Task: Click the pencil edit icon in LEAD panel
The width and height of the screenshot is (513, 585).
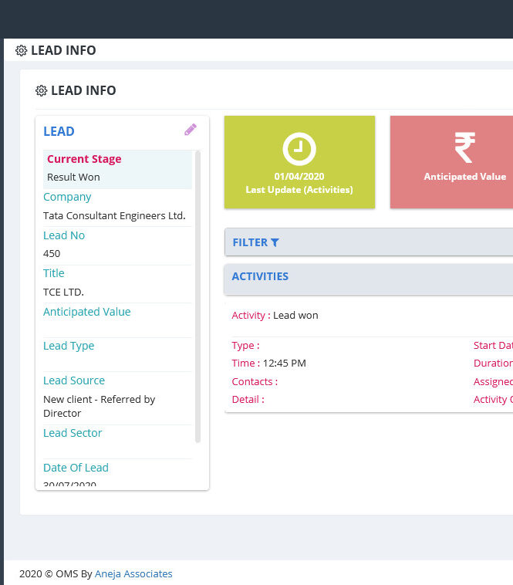Action: [191, 130]
